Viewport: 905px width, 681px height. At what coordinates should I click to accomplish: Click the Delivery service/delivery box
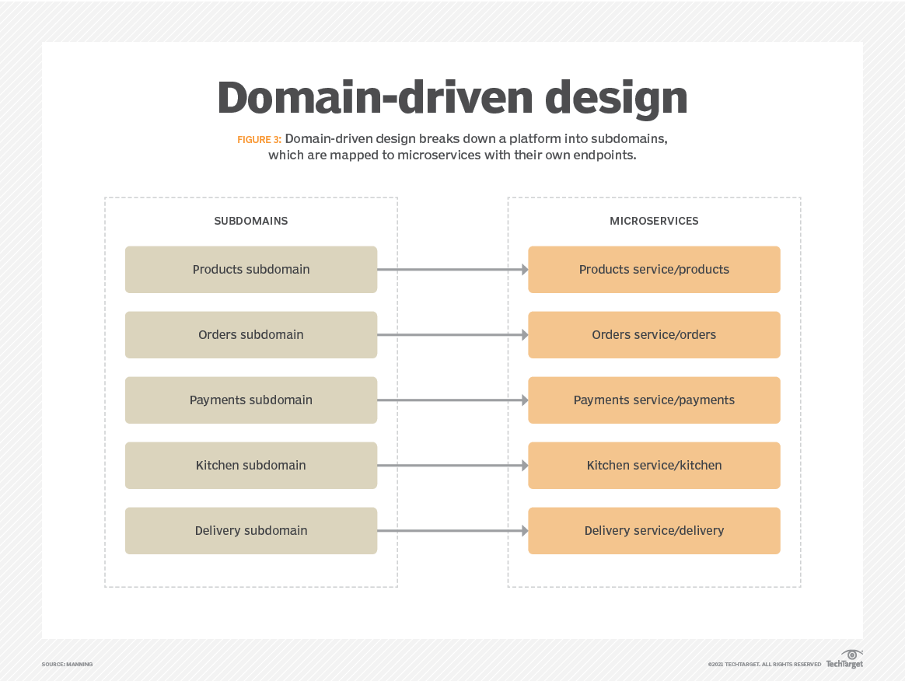tap(654, 530)
